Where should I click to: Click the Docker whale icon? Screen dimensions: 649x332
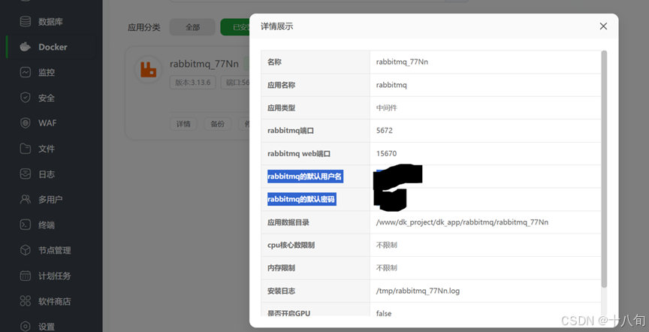26,47
